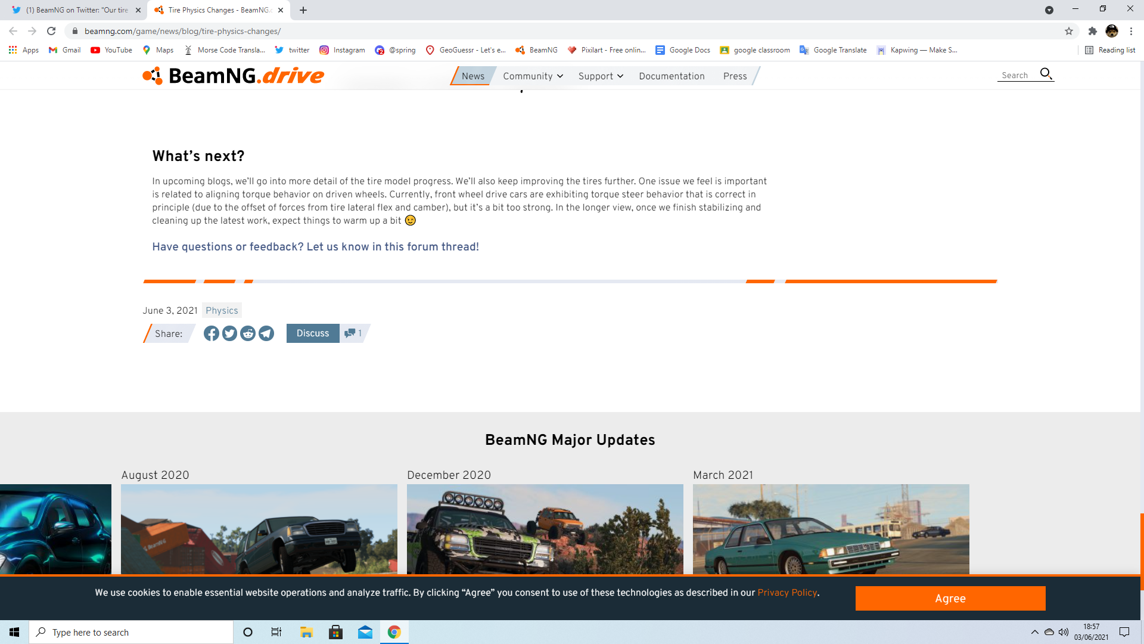Open August 2020 update thumbnail
Screen dimensions: 1144x644
tap(259, 529)
